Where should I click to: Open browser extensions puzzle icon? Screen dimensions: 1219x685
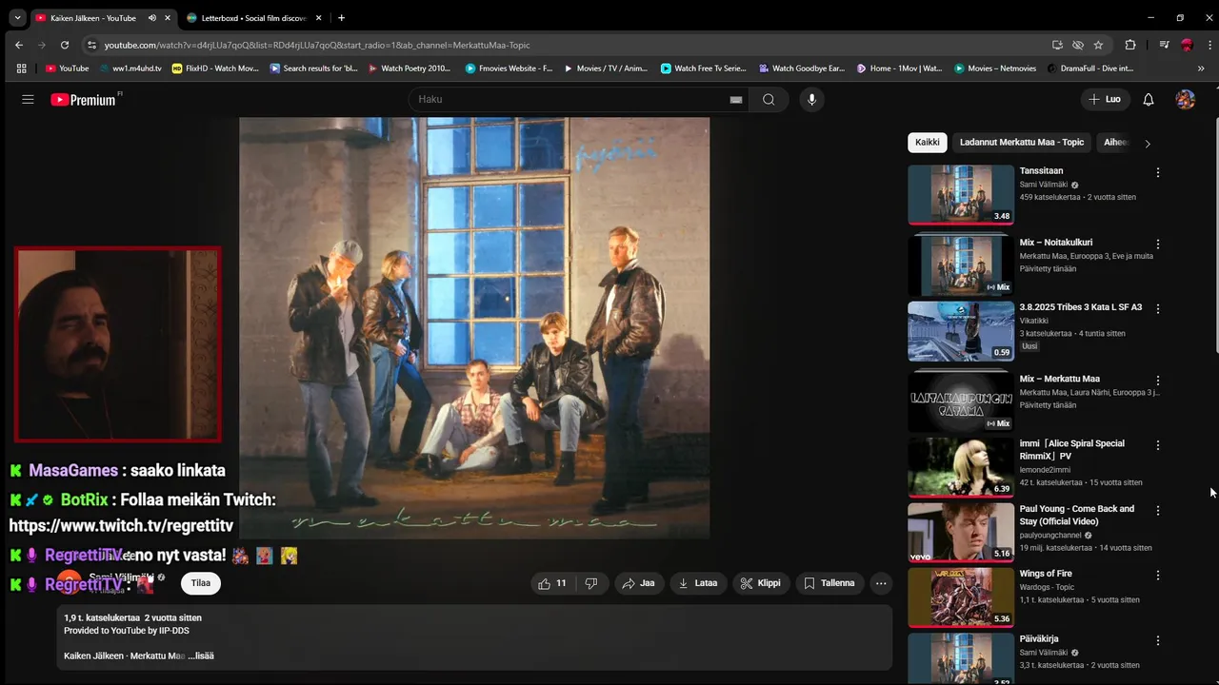pyautogui.click(x=1130, y=45)
